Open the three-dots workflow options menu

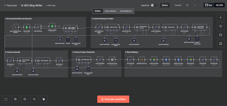click(x=195, y=5)
